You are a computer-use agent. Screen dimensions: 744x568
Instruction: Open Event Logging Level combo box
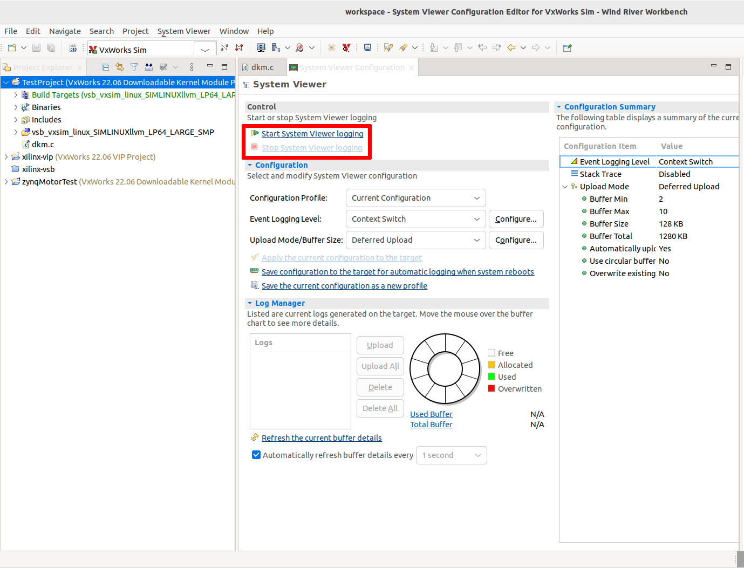tap(415, 219)
